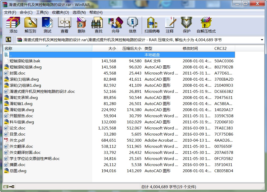Open the 收藏夹(O) menu
The height and width of the screenshot is (192, 267).
coord(60,12)
